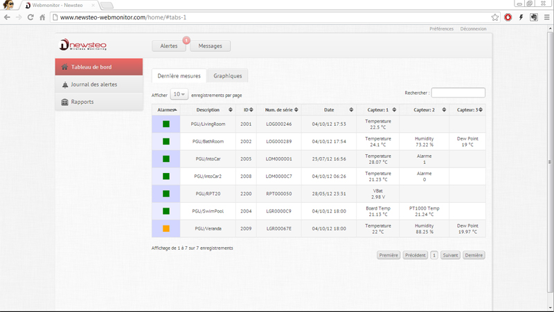
Task: Click green alarm status for PGU/LivingRoom
Action: [166, 124]
